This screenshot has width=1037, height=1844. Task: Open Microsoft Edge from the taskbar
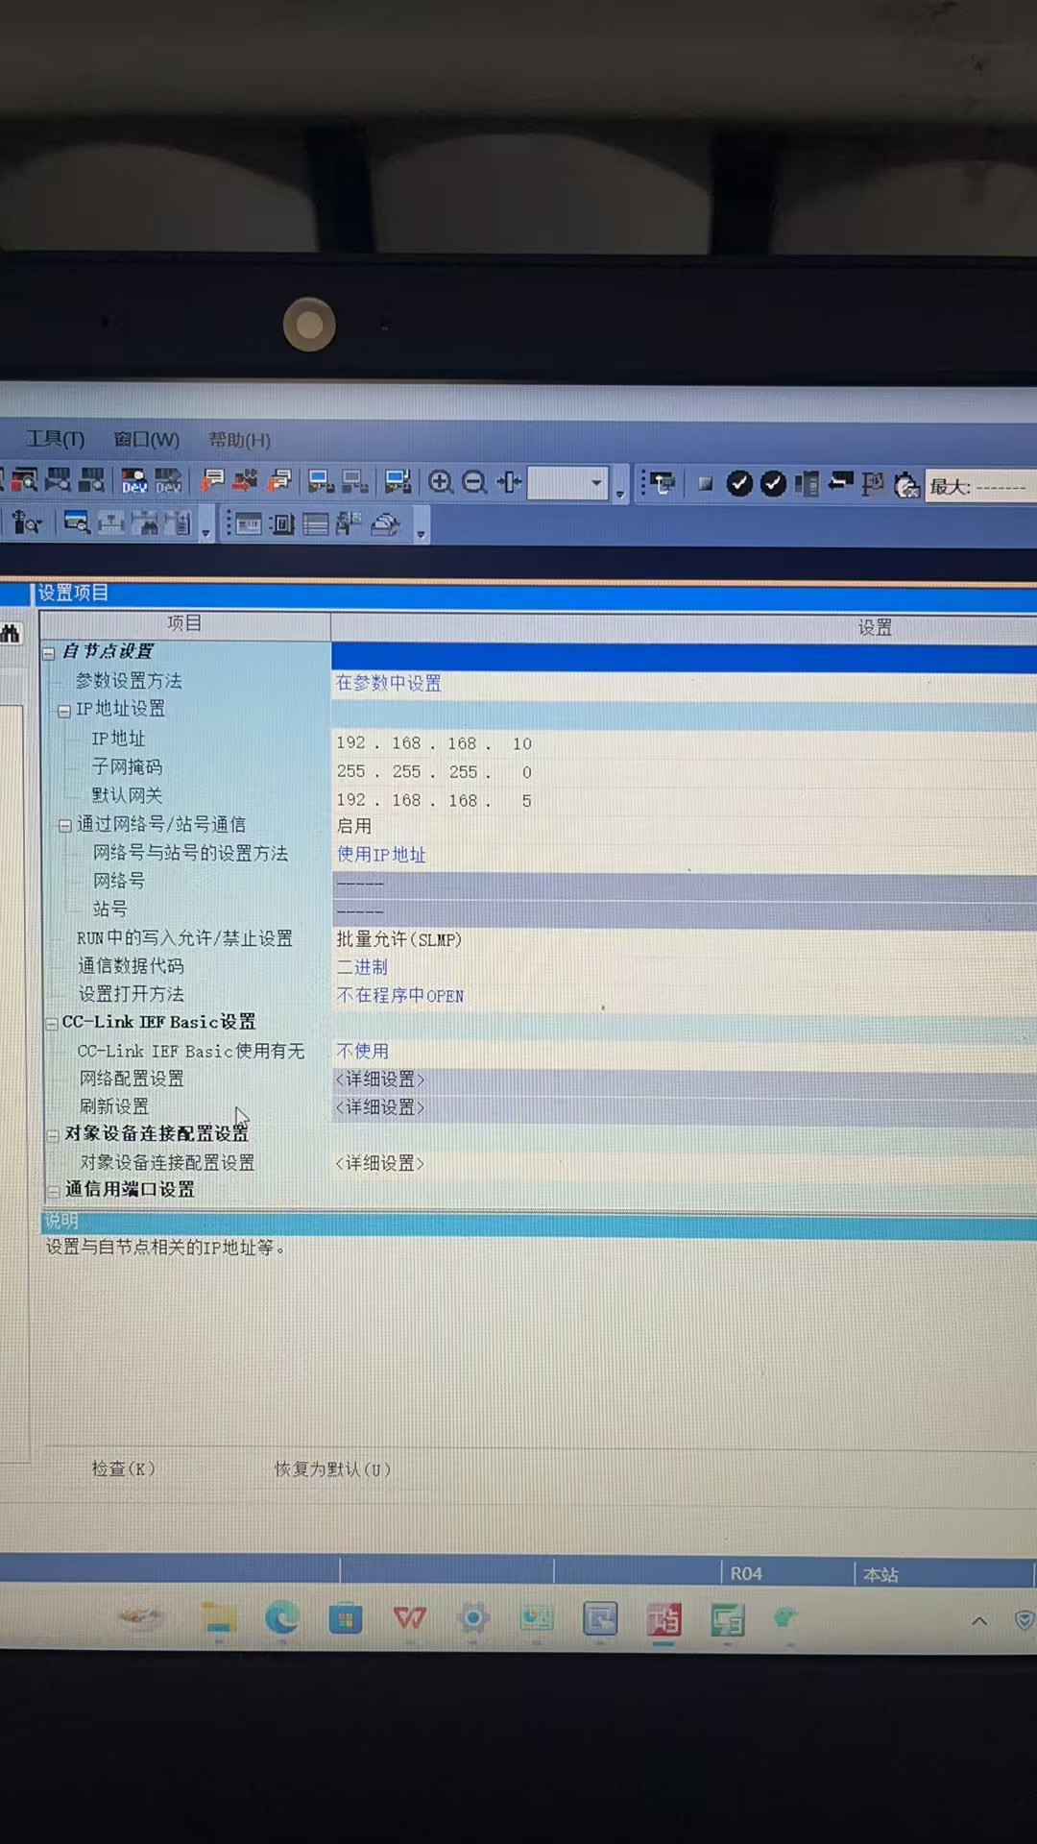(281, 1619)
